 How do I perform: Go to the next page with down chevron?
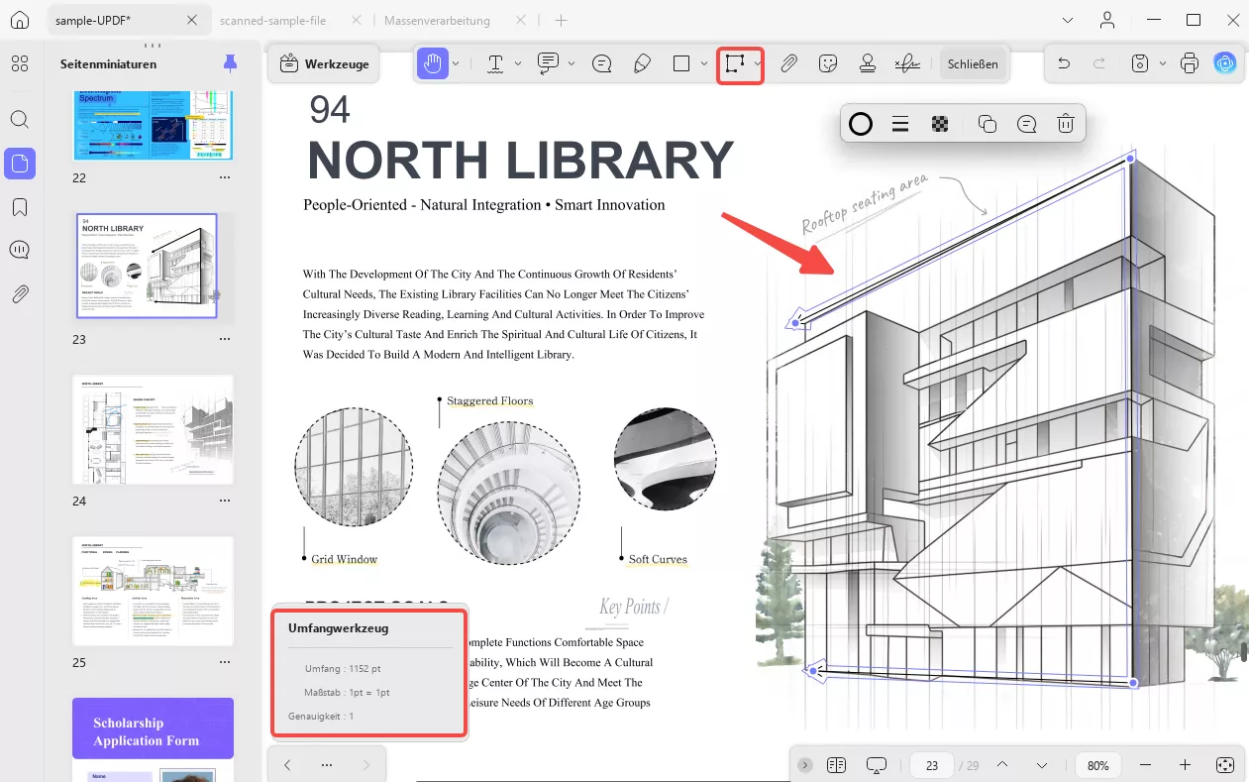[1042, 765]
